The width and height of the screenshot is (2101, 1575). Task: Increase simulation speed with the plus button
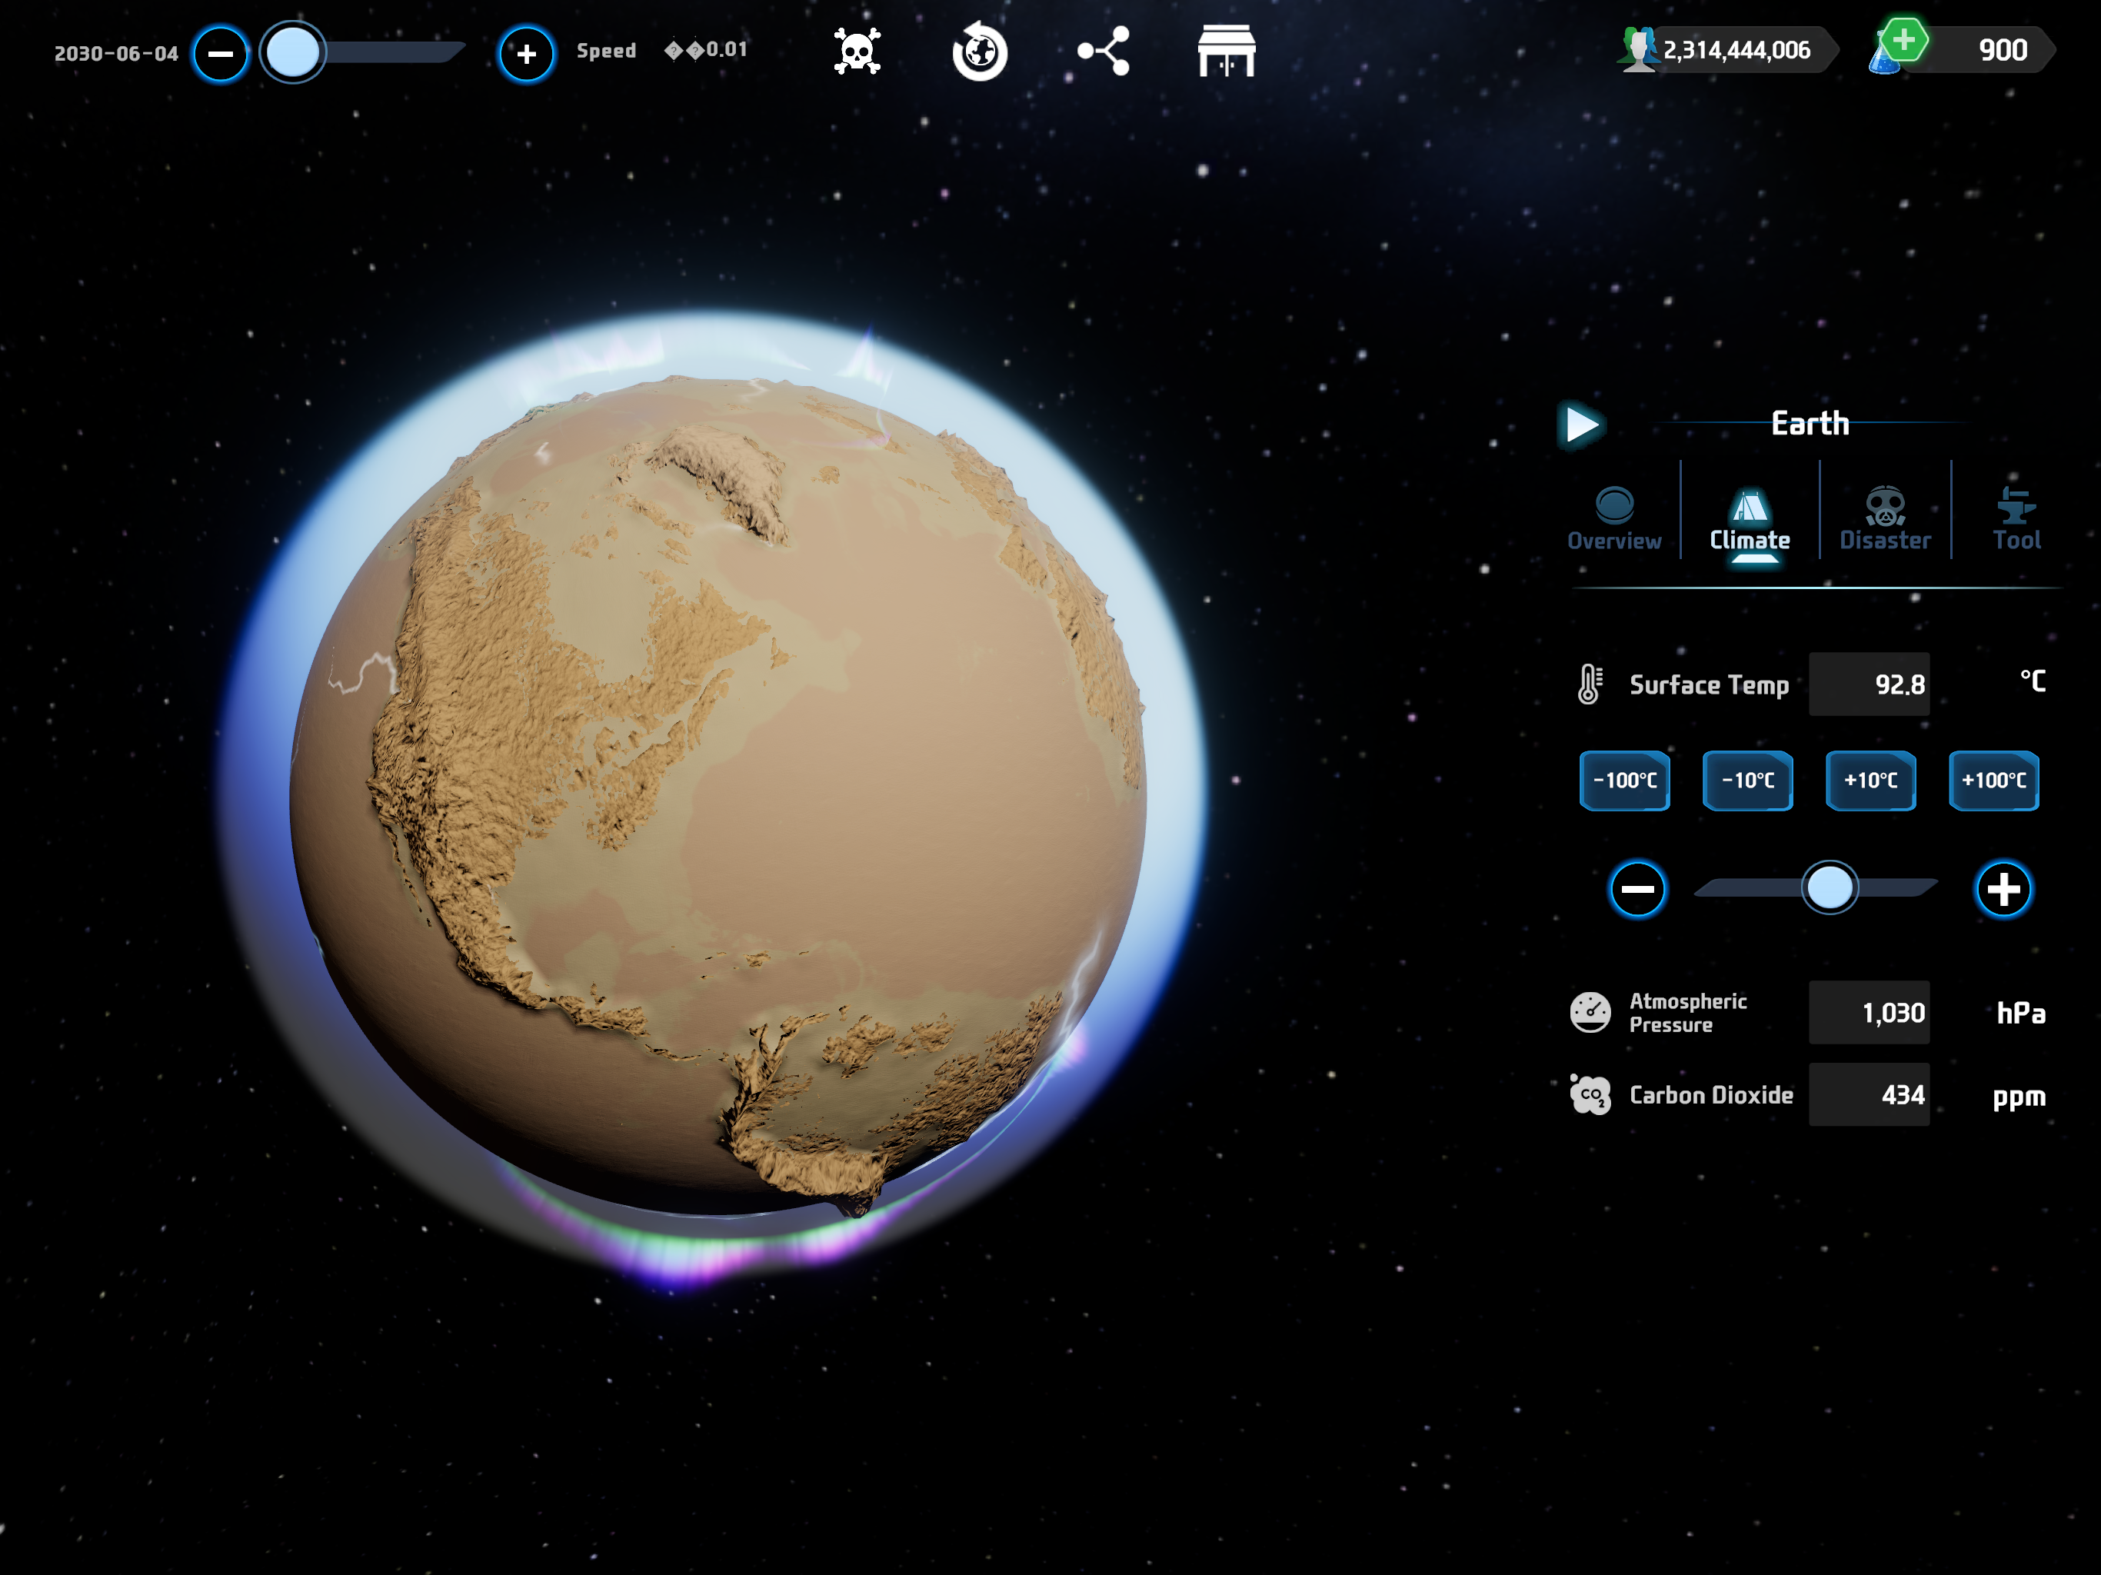[526, 54]
